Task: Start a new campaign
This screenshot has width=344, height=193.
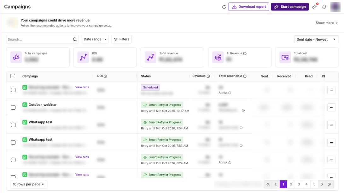Action: [290, 7]
